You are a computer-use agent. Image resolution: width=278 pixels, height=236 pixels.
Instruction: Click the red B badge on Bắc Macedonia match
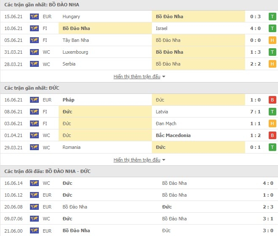pos(273,135)
